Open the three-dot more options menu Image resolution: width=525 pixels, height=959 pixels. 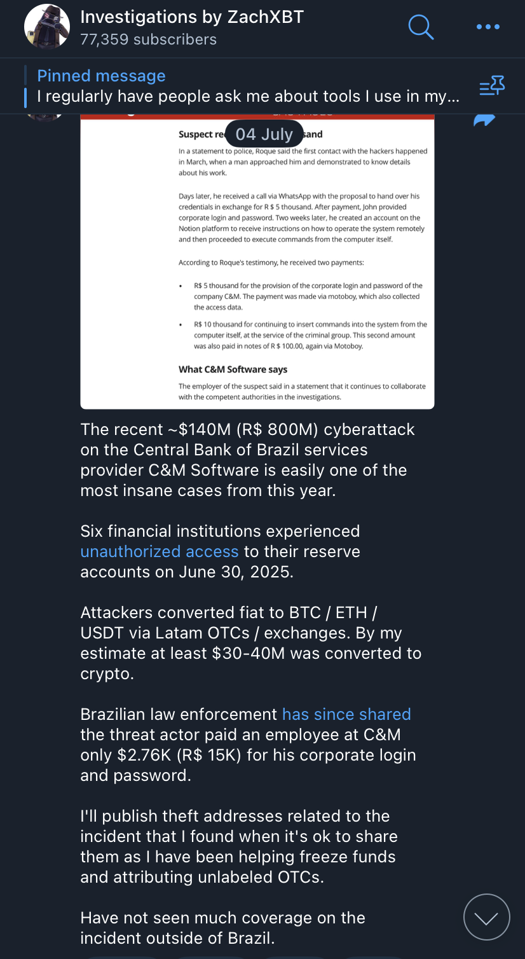[487, 27]
